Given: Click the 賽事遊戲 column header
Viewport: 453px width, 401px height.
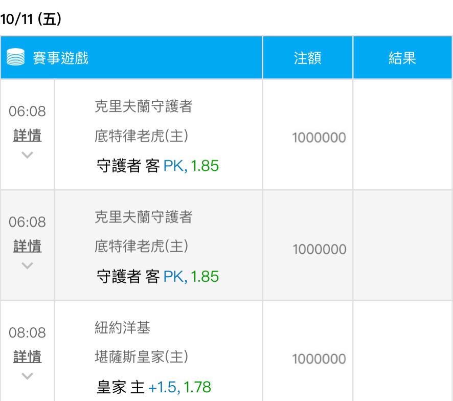Looking at the screenshot, I should pyautogui.click(x=60, y=58).
